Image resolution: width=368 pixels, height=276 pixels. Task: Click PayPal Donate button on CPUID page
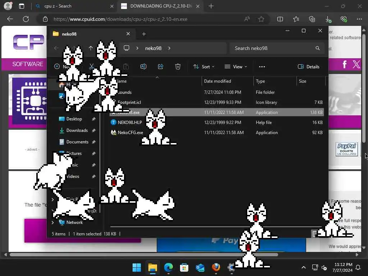pos(347,149)
